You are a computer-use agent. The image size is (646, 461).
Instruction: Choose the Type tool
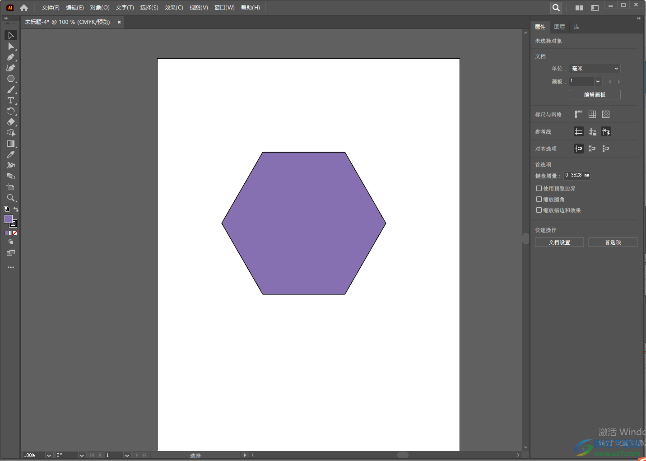[x=11, y=100]
